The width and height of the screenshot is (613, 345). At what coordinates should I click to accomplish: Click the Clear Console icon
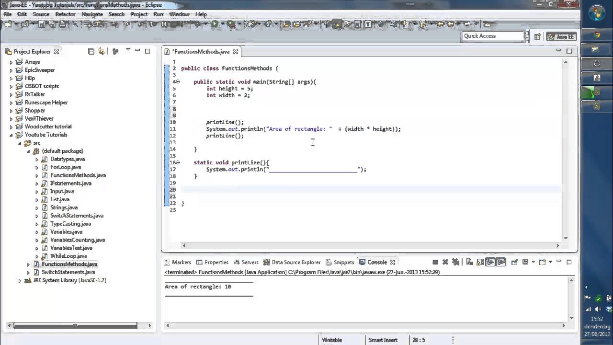coord(469,262)
